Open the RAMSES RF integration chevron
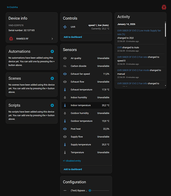The image size is (171, 196). [x=52, y=39]
